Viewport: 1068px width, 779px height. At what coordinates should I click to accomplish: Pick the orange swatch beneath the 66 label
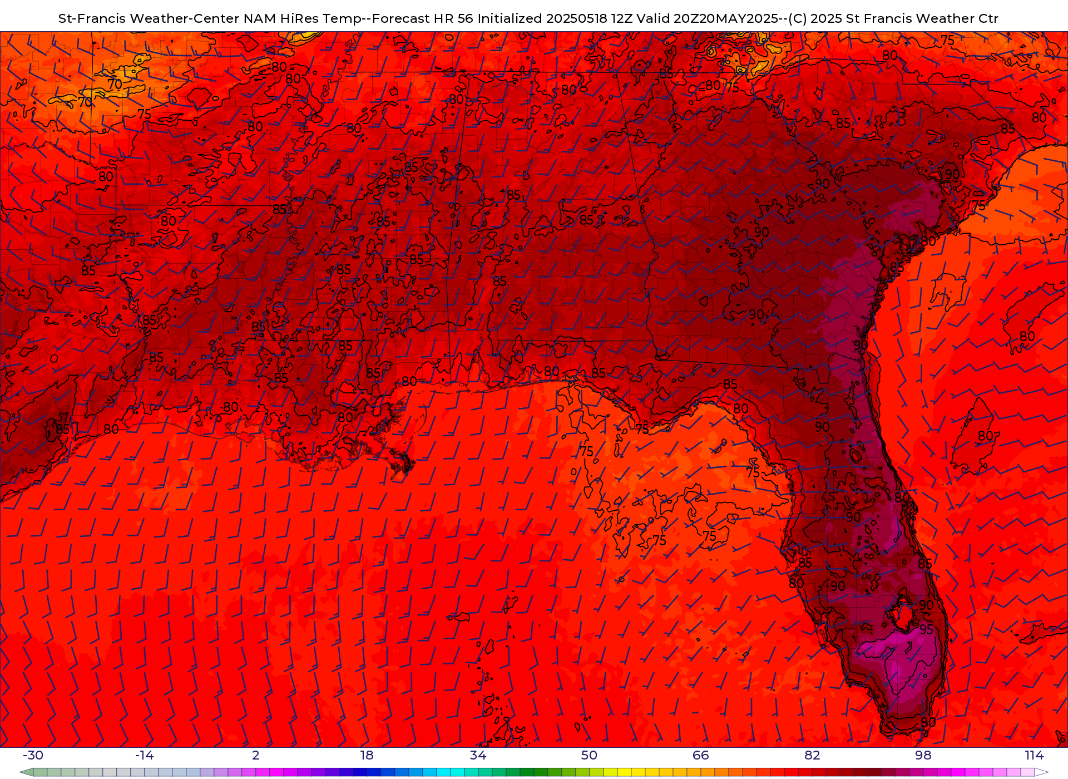click(x=708, y=772)
